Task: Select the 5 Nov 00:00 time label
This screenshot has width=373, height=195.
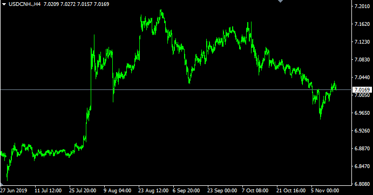Action: 325,191
